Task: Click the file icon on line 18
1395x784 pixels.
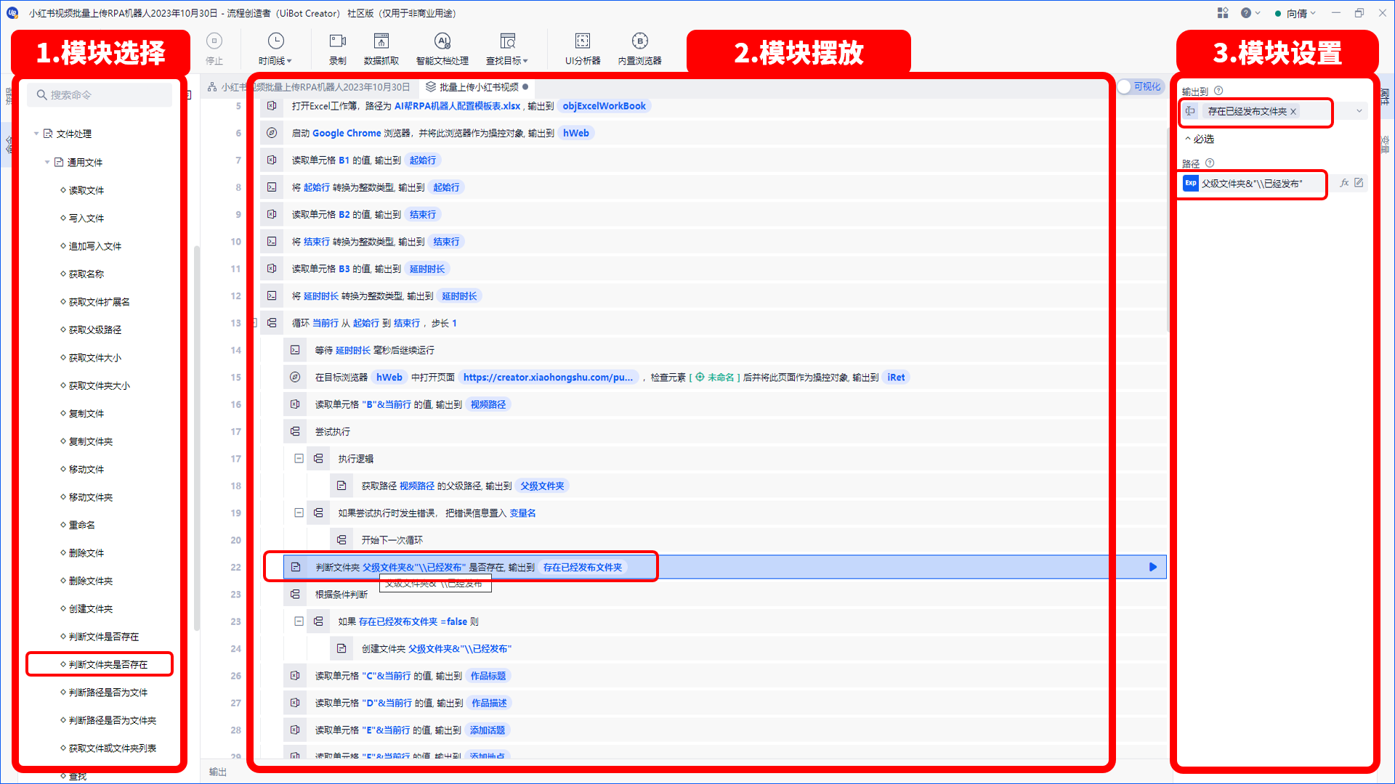Action: (x=341, y=486)
